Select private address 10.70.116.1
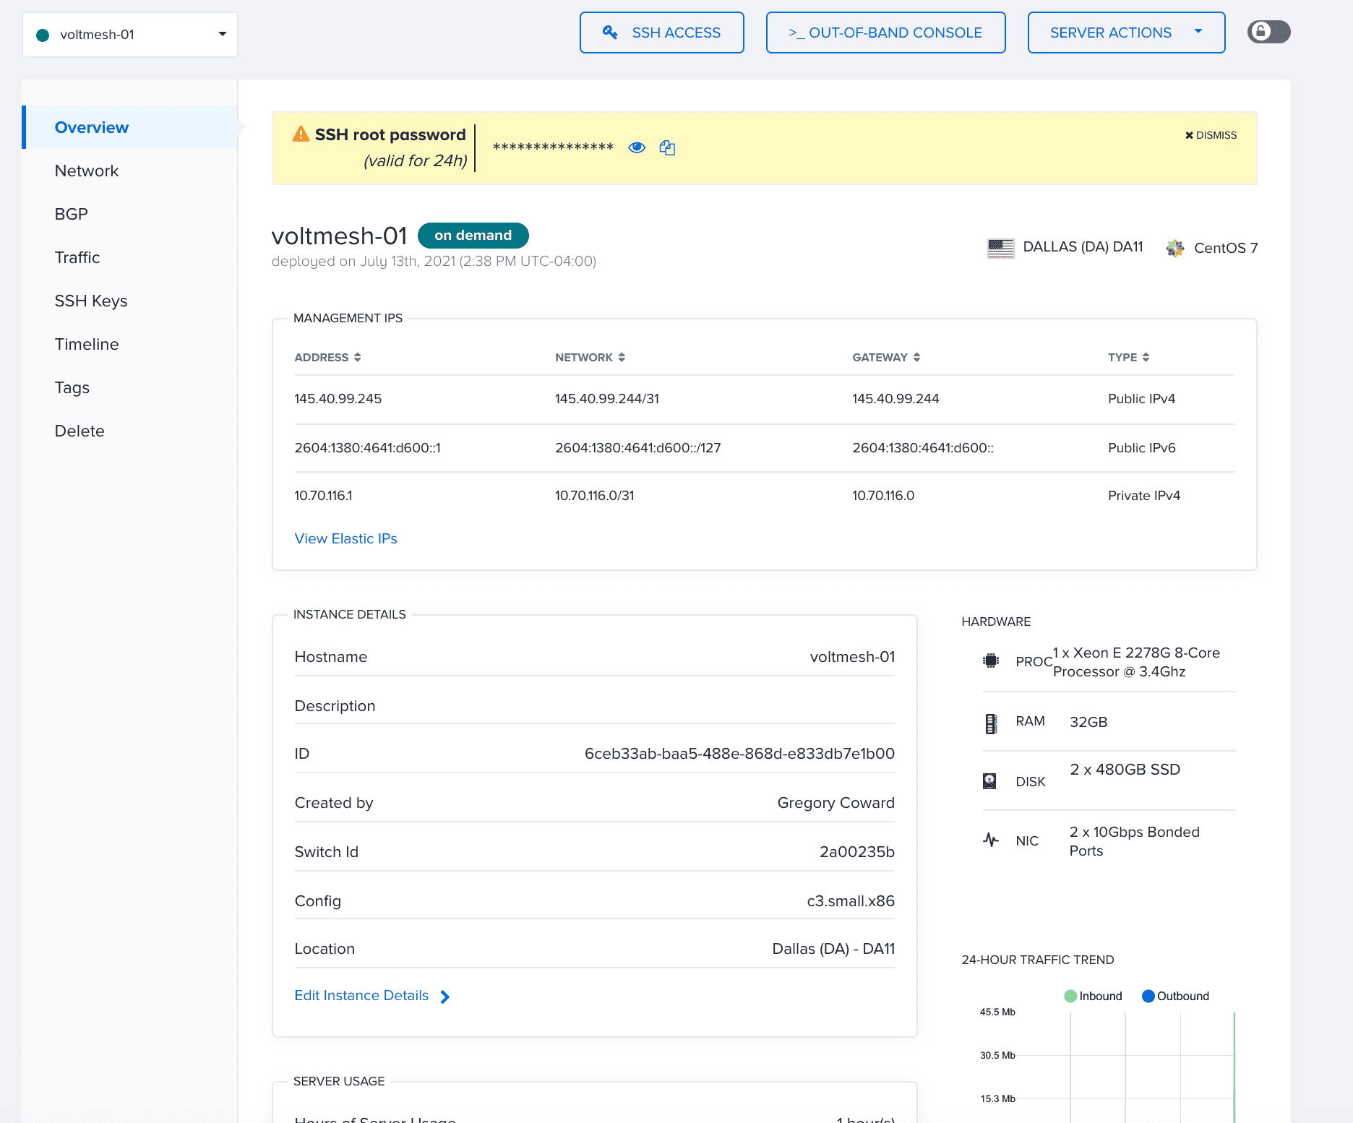The height and width of the screenshot is (1123, 1353). (x=323, y=496)
